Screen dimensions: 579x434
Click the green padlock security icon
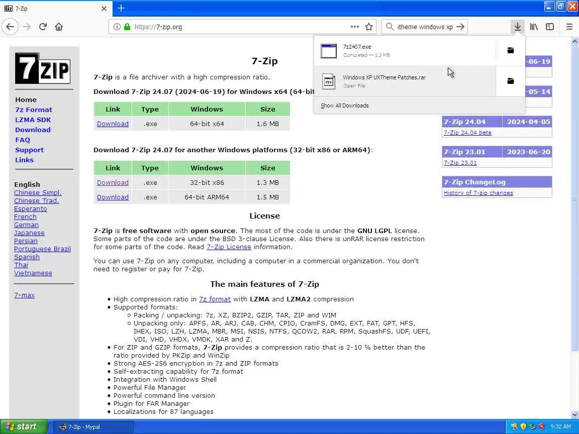pyautogui.click(x=127, y=27)
